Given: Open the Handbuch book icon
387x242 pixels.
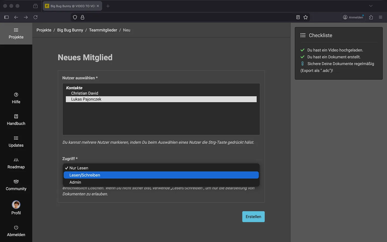Looking at the screenshot, I should [16, 116].
